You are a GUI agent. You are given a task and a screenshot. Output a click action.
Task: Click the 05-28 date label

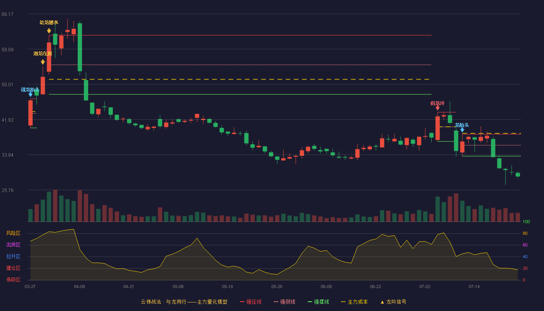tap(277, 287)
